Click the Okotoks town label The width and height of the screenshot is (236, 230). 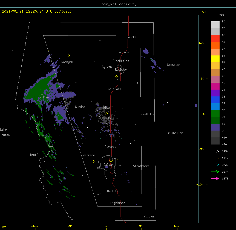tap(113, 191)
